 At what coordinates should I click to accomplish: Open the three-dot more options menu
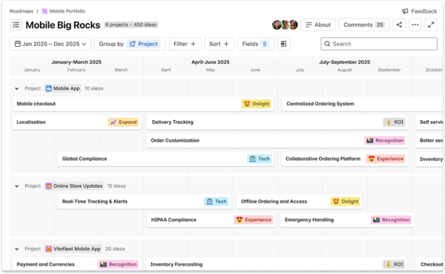(x=415, y=25)
